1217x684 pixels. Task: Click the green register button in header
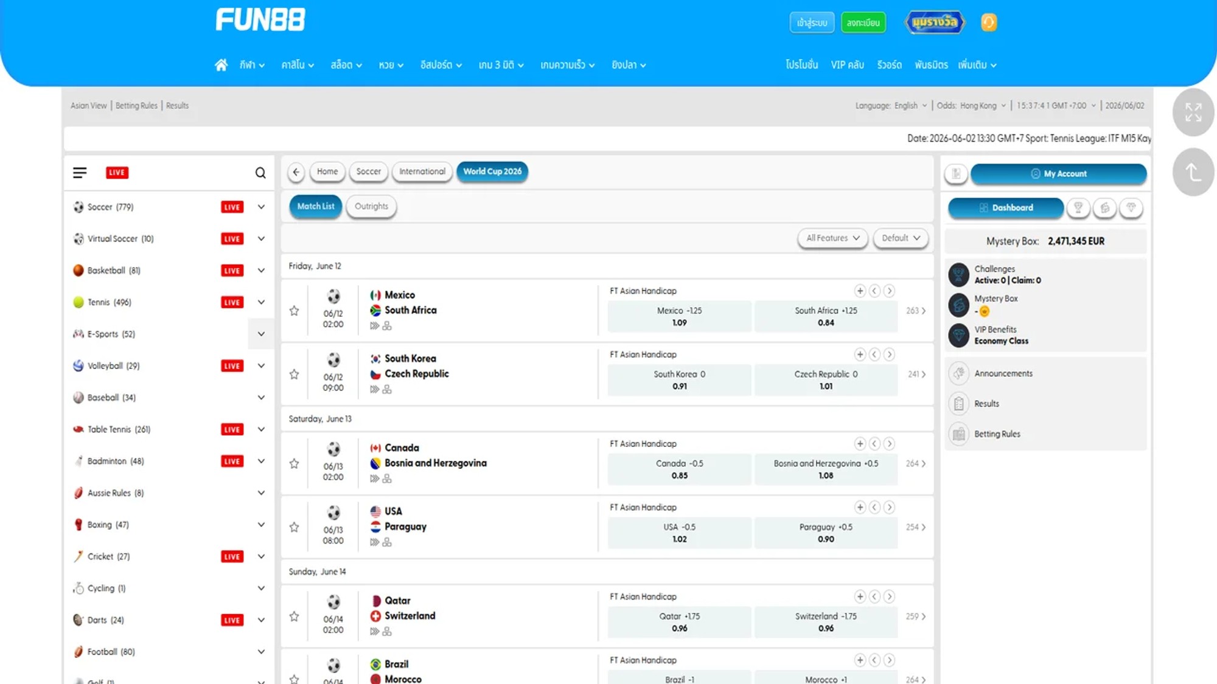coord(863,22)
